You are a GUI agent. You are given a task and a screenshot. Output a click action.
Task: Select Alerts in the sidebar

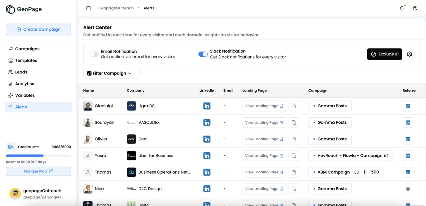(39, 107)
